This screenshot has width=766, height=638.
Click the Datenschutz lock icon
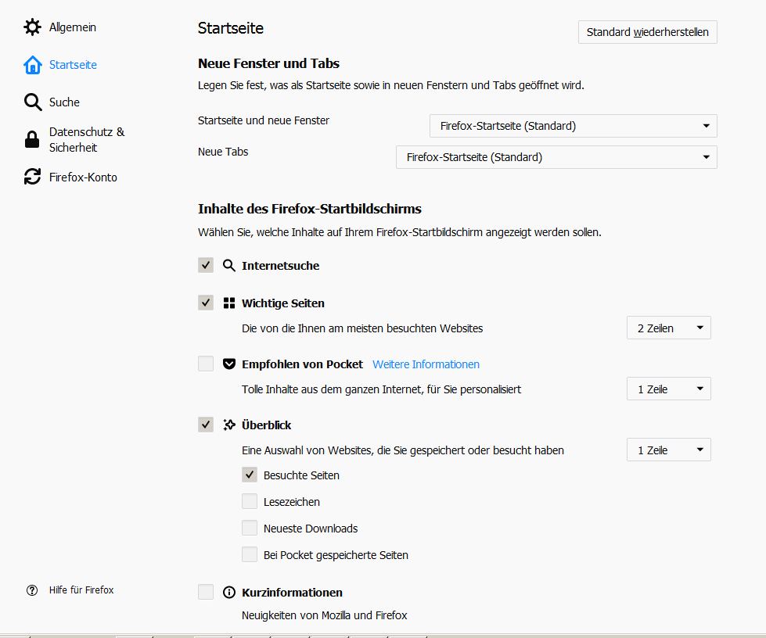(x=32, y=140)
